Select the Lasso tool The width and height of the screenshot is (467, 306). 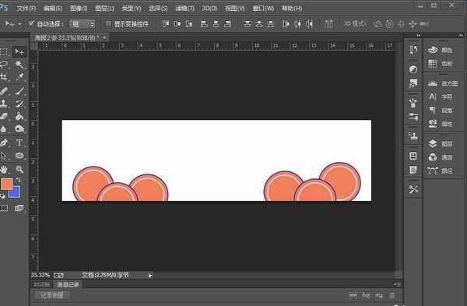tap(4, 65)
